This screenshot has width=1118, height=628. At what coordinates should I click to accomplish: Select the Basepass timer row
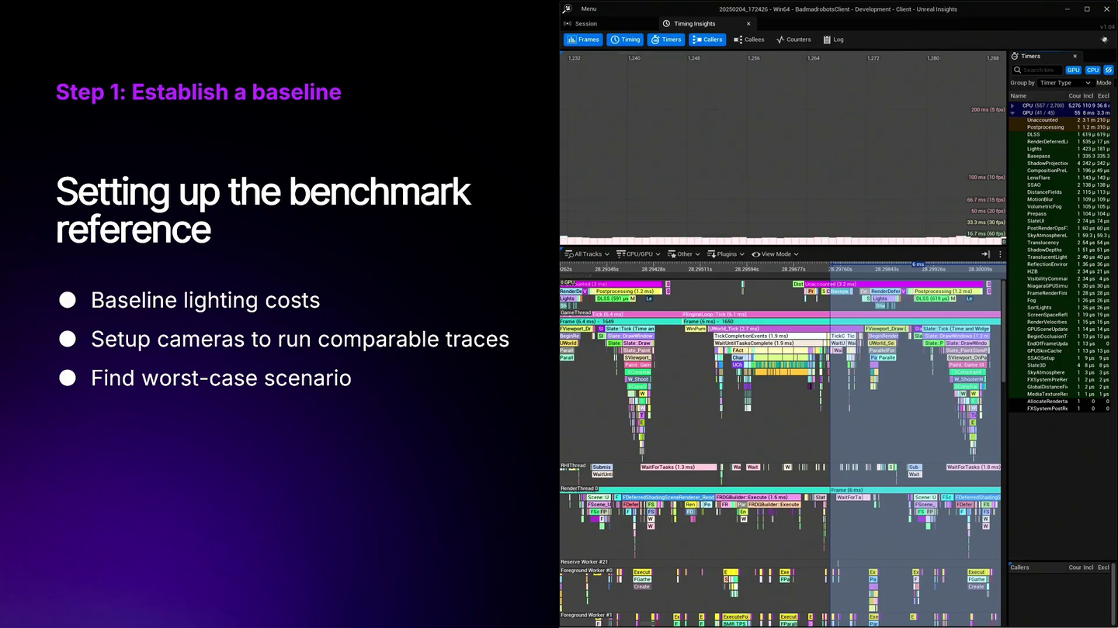1061,156
